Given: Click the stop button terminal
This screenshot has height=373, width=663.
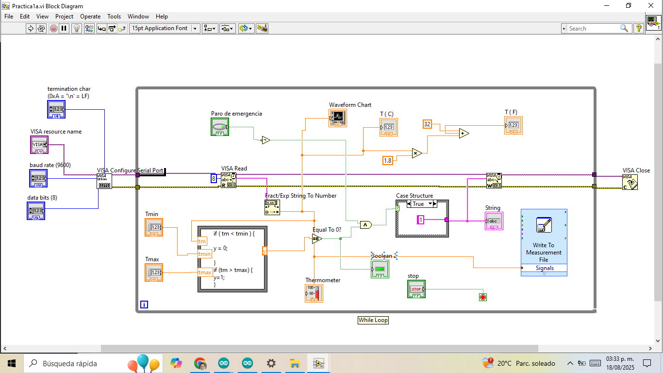Looking at the screenshot, I should (416, 289).
